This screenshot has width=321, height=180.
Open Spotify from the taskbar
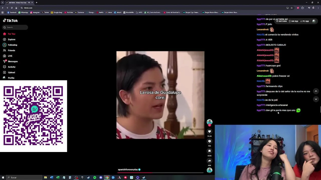(x=95, y=177)
